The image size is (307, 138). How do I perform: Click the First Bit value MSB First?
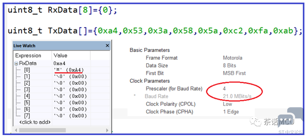click(234, 73)
